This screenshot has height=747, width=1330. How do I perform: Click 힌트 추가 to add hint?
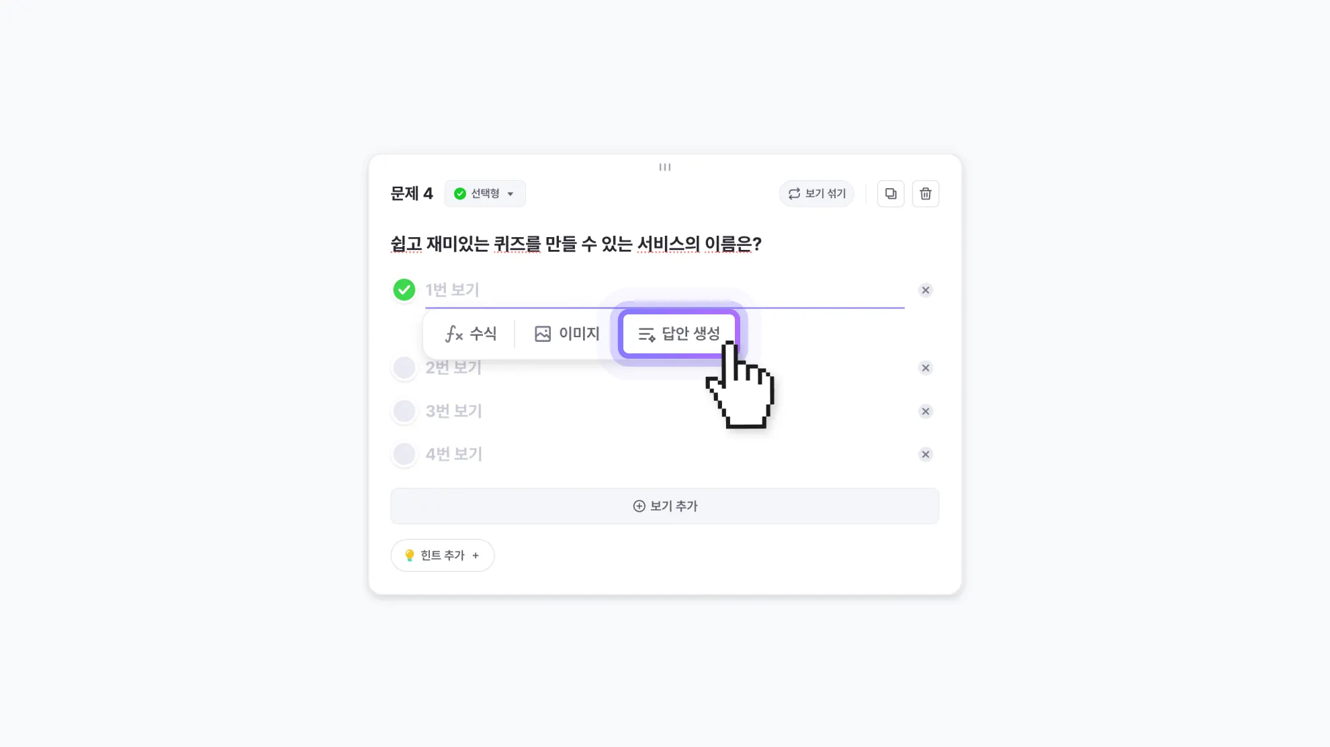click(442, 556)
